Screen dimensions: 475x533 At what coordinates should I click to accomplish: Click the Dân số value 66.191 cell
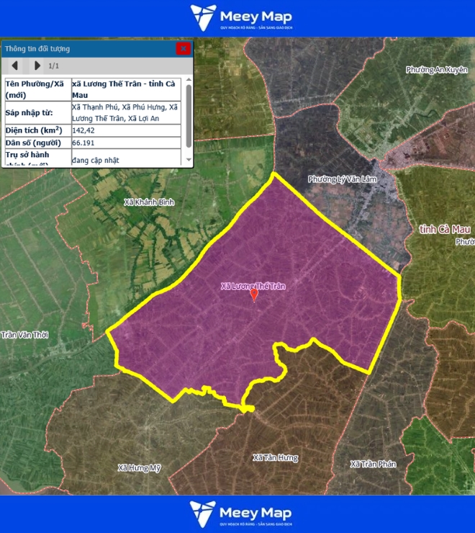click(x=125, y=143)
